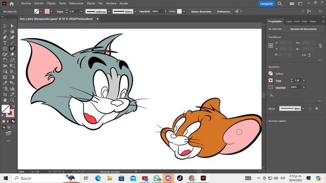Click Ajustar documento button
Viewport: 326px width, 183px height.
tap(201, 11)
